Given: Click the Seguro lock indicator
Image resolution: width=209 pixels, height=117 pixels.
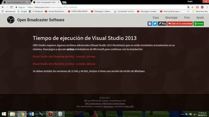Looking at the screenshot, I should coord(20,7).
